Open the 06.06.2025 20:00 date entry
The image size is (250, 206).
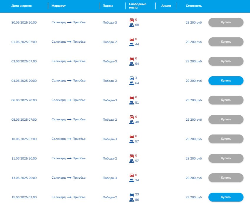pos(24,100)
